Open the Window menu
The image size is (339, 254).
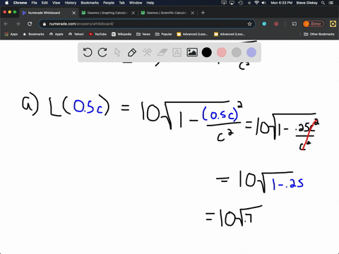coord(136,3)
